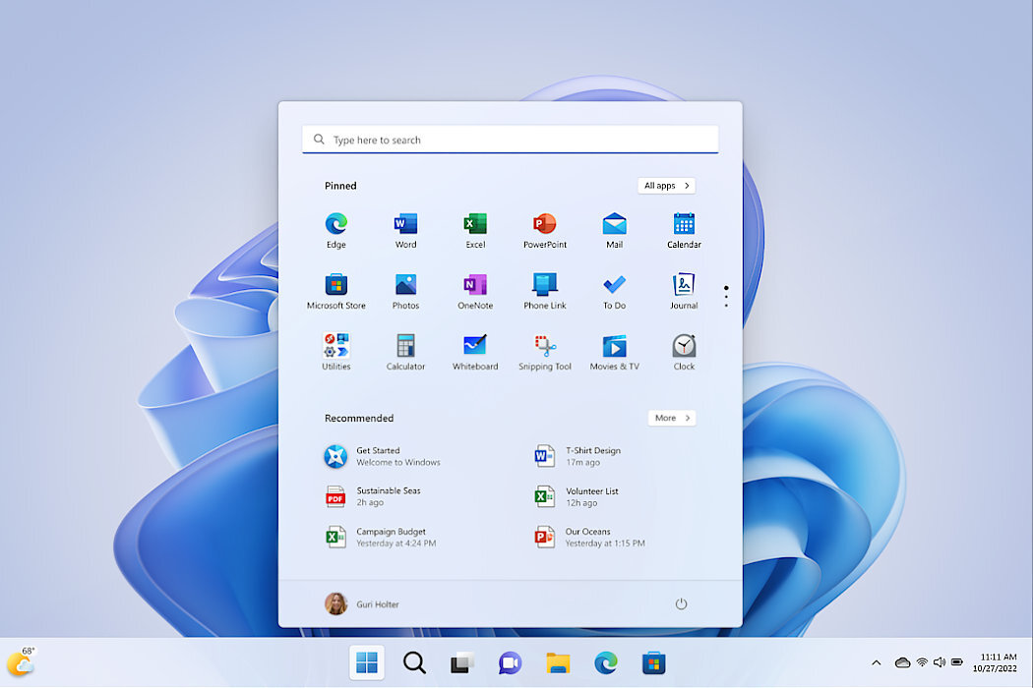1033x688 pixels.
Task: Click the power button
Action: pyautogui.click(x=681, y=604)
